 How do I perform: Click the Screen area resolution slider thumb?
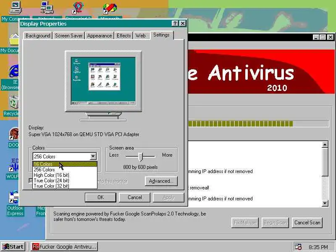click(141, 157)
